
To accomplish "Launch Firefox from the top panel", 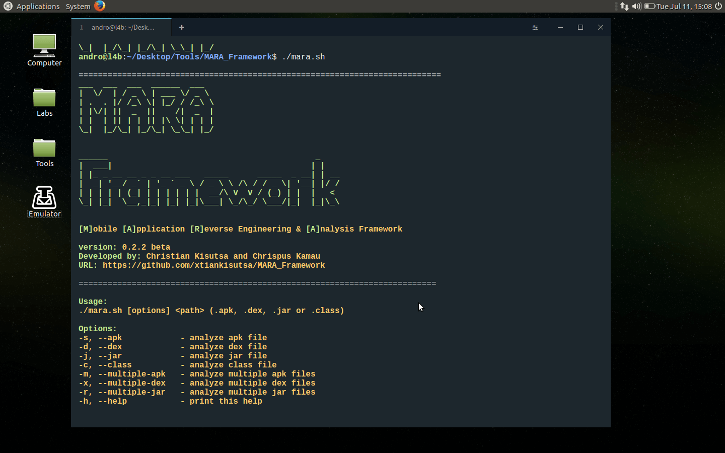I will [100, 6].
